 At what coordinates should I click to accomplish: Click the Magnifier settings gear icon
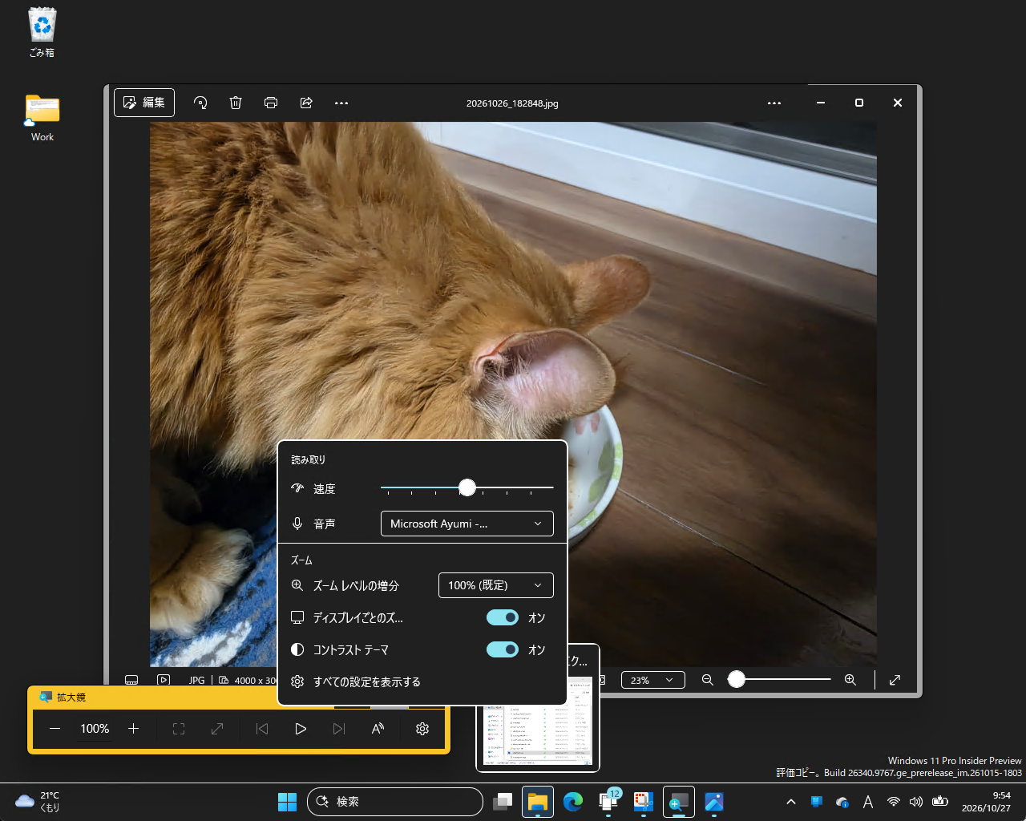422,729
